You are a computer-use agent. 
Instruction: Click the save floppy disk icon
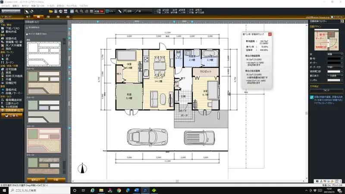coord(56,12)
